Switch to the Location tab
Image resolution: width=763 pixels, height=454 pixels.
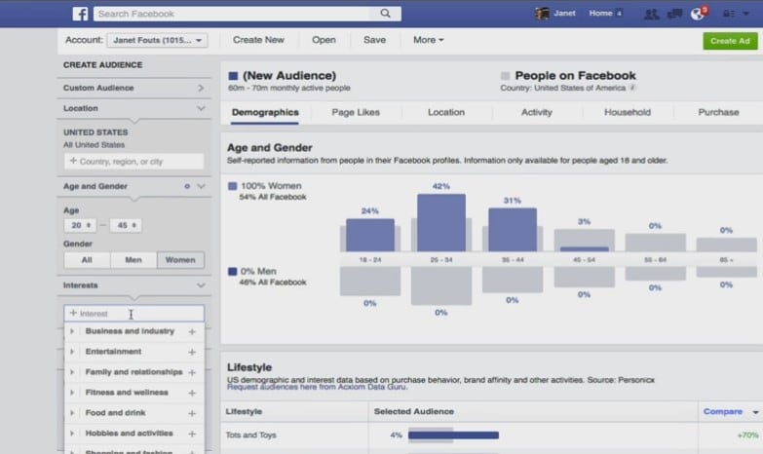tap(446, 112)
